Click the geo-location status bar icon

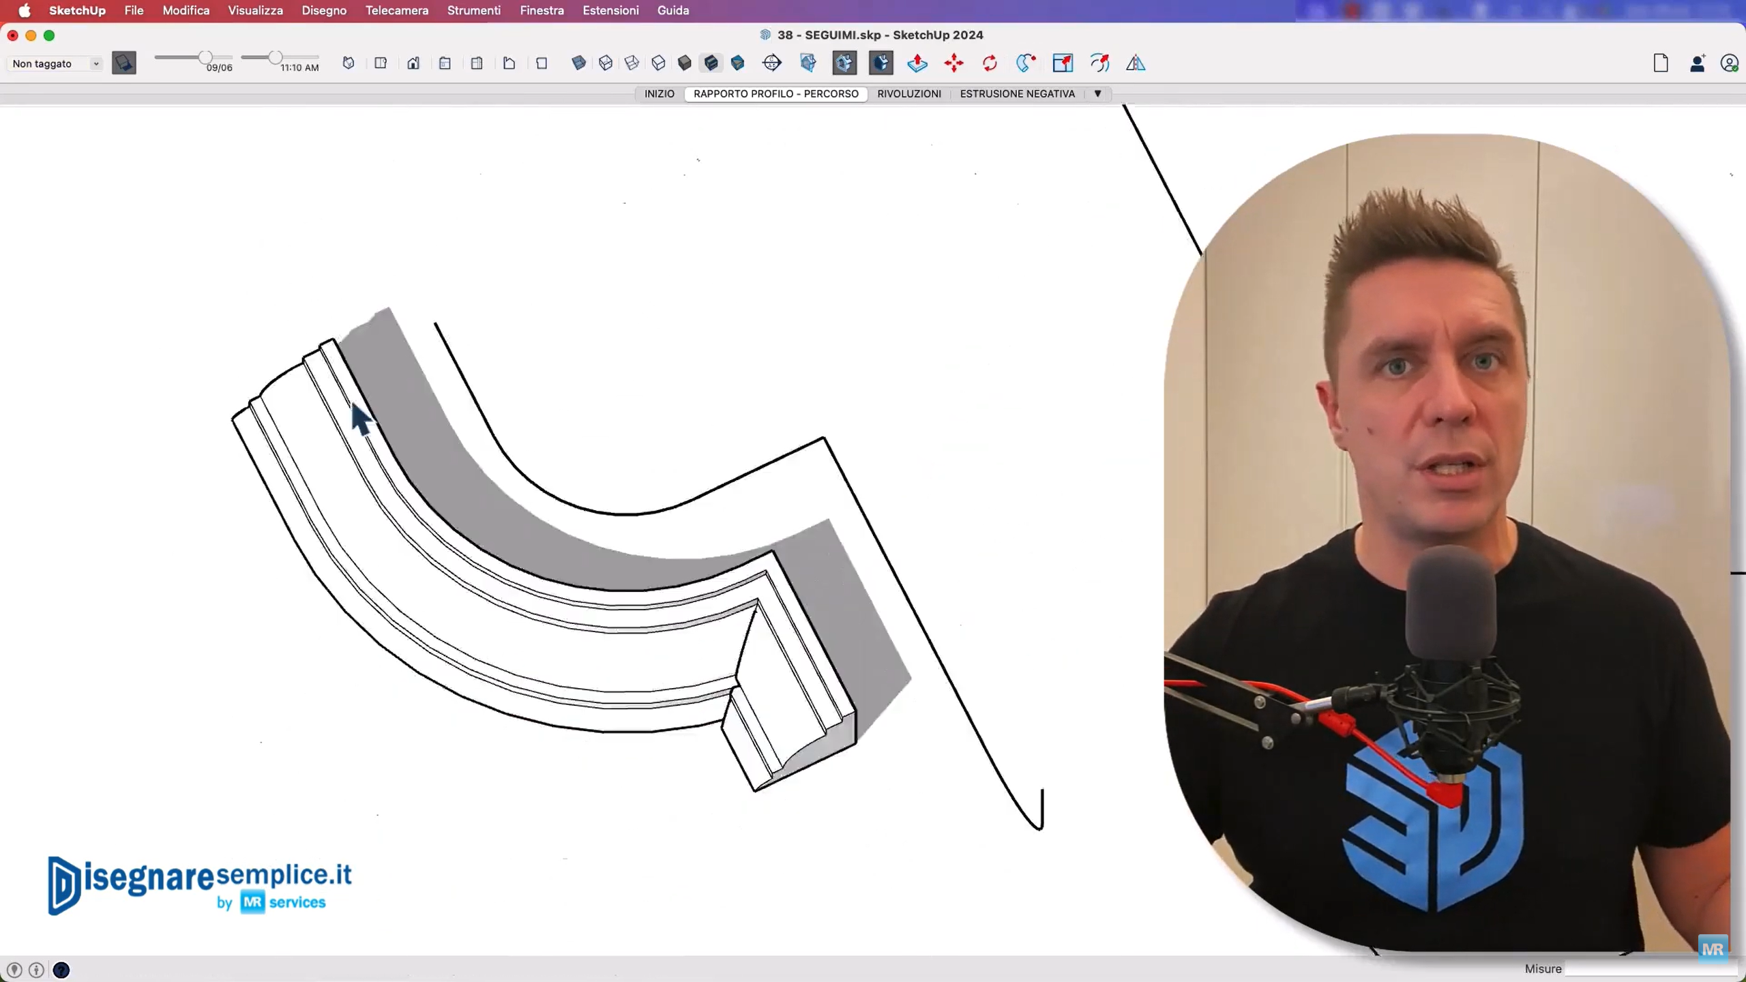click(x=14, y=970)
